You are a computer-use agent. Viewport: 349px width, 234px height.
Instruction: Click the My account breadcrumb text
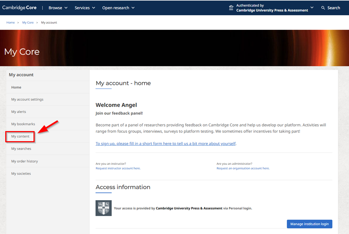(x=49, y=22)
